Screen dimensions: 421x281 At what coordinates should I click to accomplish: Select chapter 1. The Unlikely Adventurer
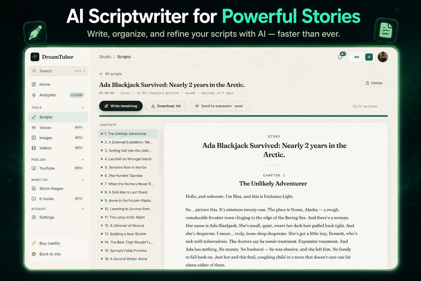tap(128, 134)
